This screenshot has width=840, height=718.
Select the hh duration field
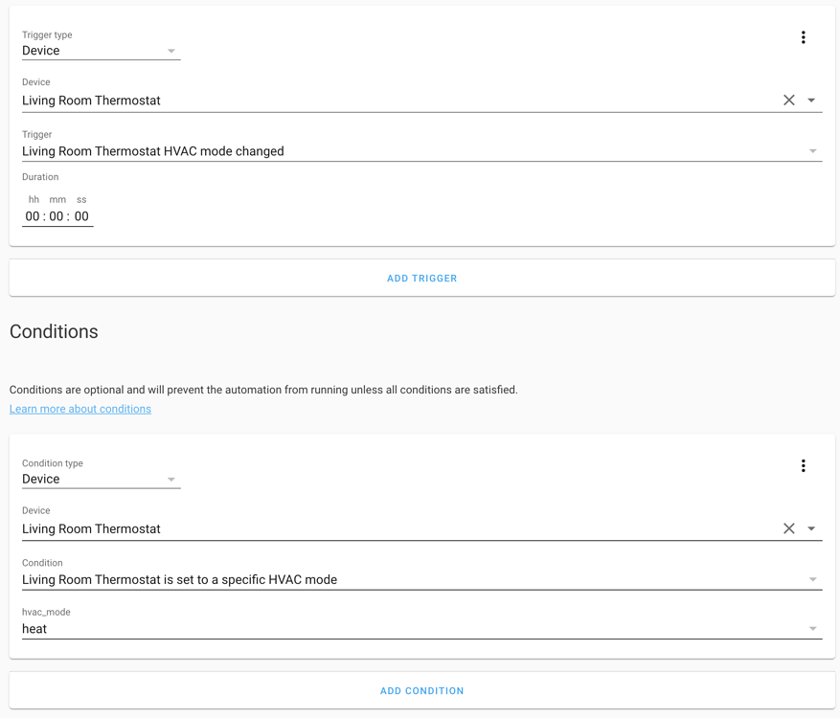coord(33,215)
